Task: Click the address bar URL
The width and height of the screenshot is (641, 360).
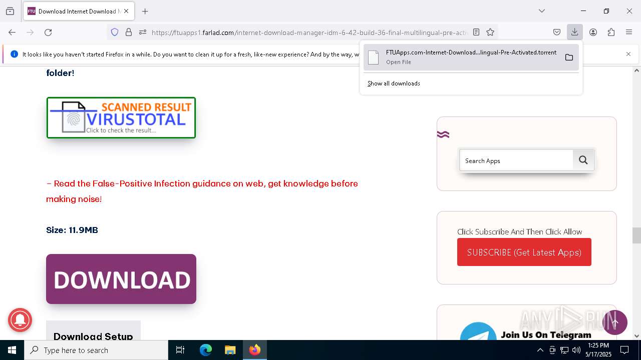Action: coord(309,32)
